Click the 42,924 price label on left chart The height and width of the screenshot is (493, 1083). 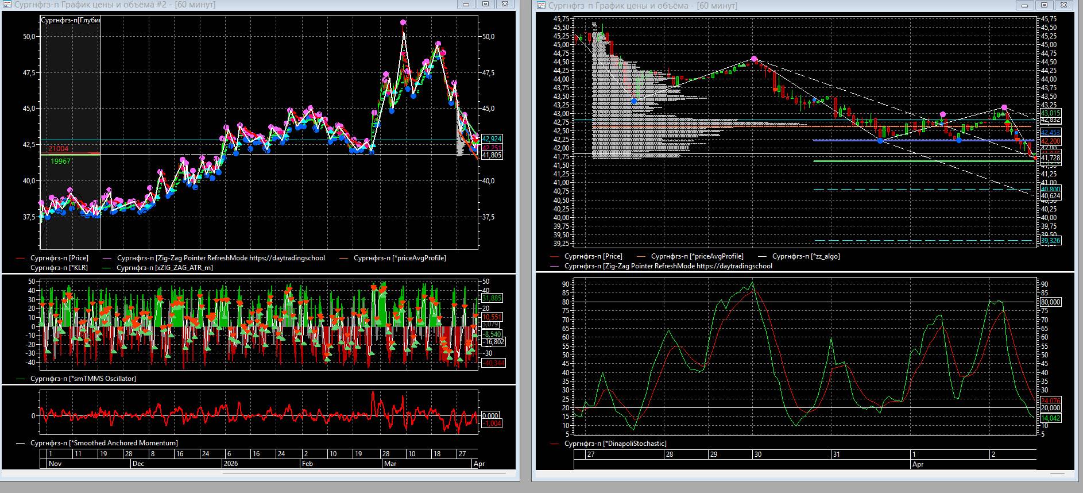(x=492, y=139)
